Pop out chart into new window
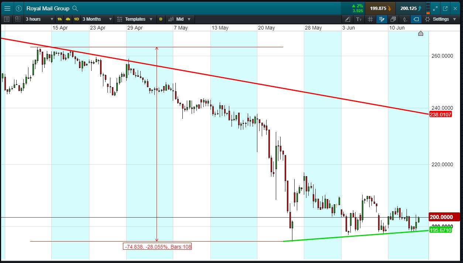This screenshot has height=263, width=463. 445,8
